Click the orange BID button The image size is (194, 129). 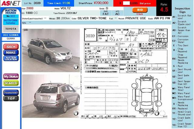click(x=140, y=10)
